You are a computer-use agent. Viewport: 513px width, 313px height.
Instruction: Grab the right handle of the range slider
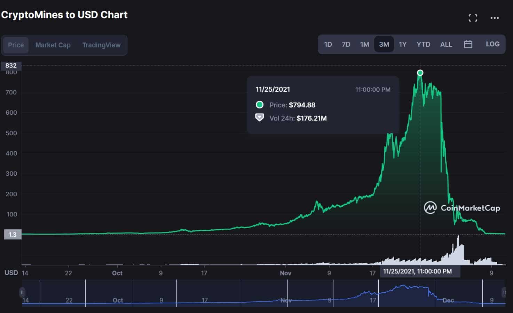[504, 292]
